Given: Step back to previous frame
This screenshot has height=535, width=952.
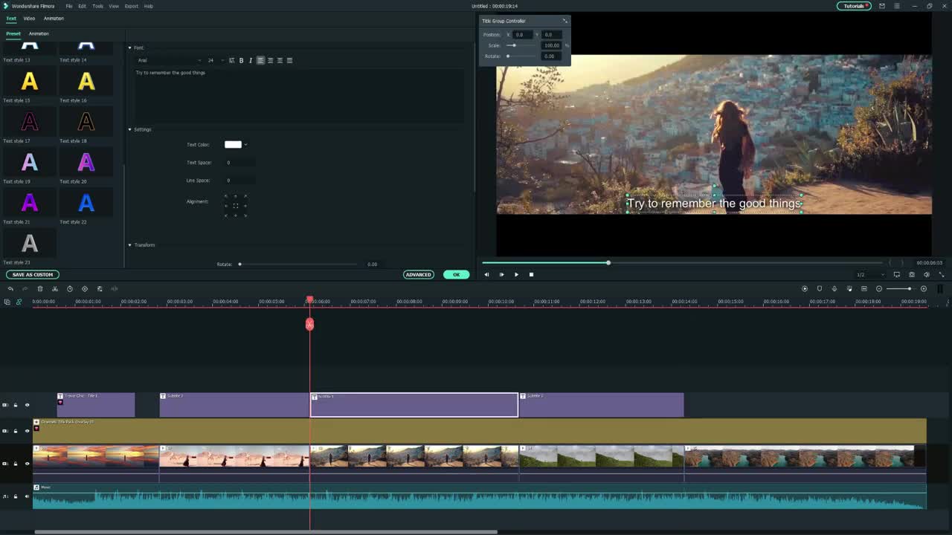Looking at the screenshot, I should 486,274.
